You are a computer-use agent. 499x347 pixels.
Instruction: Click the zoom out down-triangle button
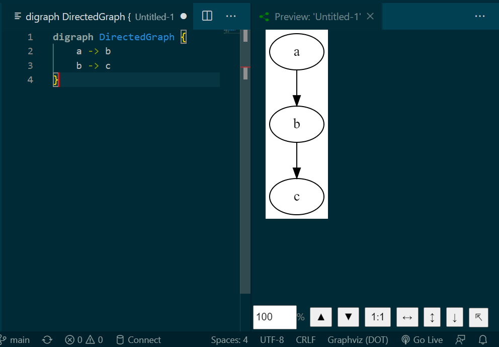click(348, 317)
